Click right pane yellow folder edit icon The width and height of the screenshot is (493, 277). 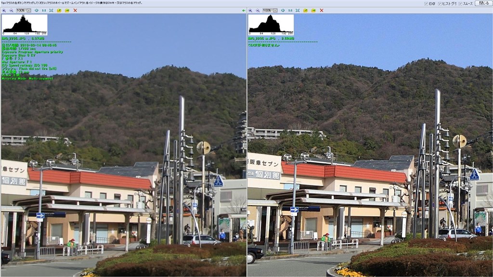pos(305,11)
